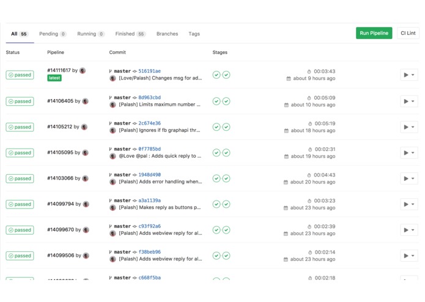Open pipeline #14099670 link

click(61, 230)
